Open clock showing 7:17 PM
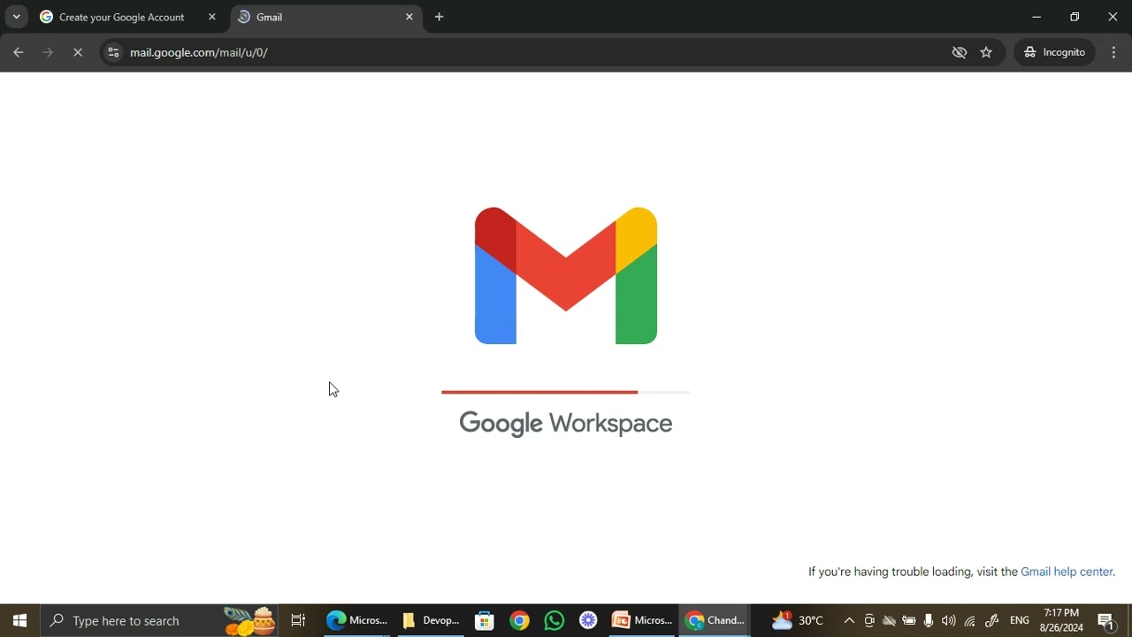Viewport: 1132px width, 637px height. pyautogui.click(x=1061, y=620)
